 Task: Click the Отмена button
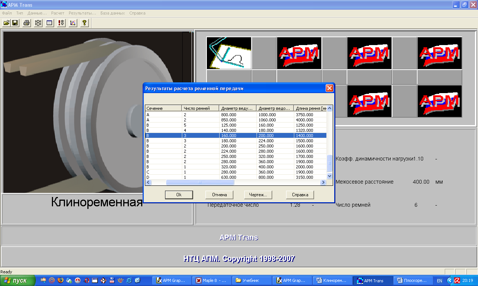tap(219, 195)
